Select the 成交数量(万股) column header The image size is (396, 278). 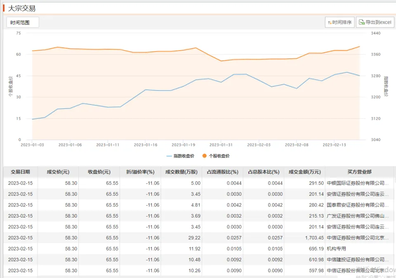pos(181,172)
